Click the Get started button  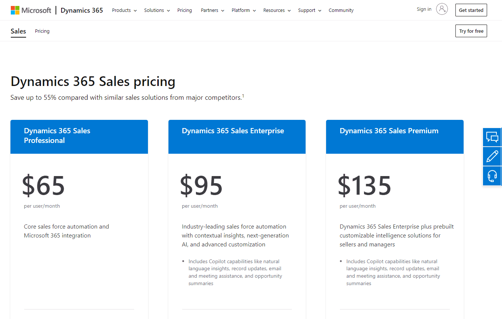click(471, 10)
